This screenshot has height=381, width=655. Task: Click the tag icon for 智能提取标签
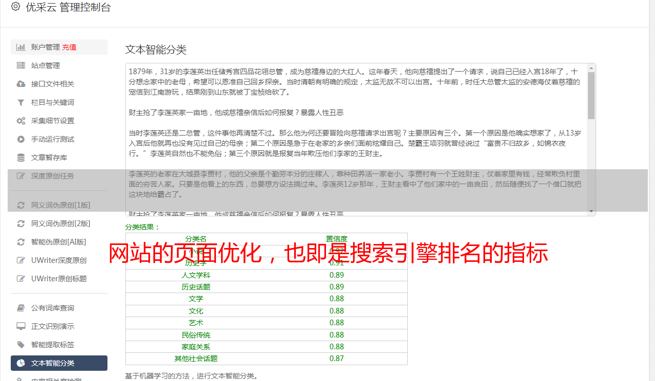21,345
